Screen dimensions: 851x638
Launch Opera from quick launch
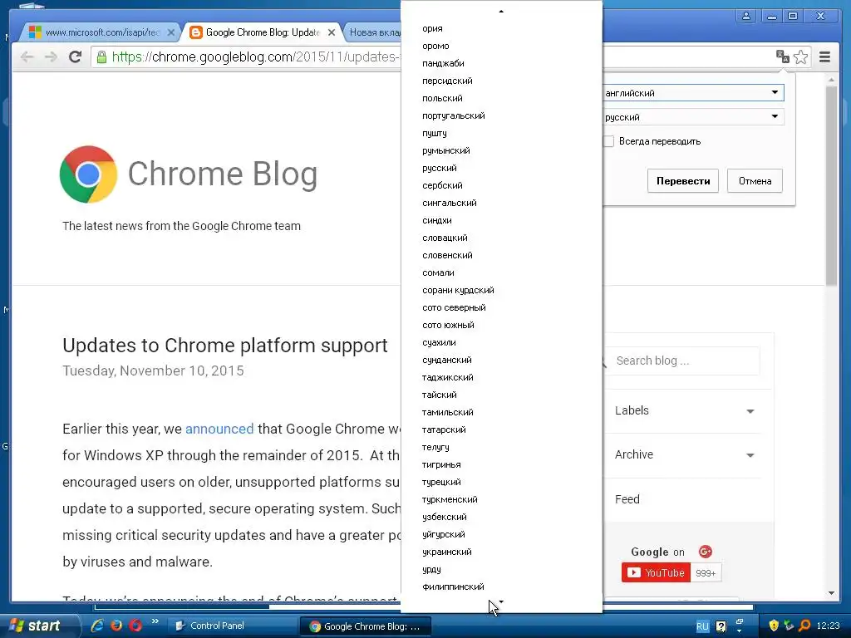coord(135,626)
